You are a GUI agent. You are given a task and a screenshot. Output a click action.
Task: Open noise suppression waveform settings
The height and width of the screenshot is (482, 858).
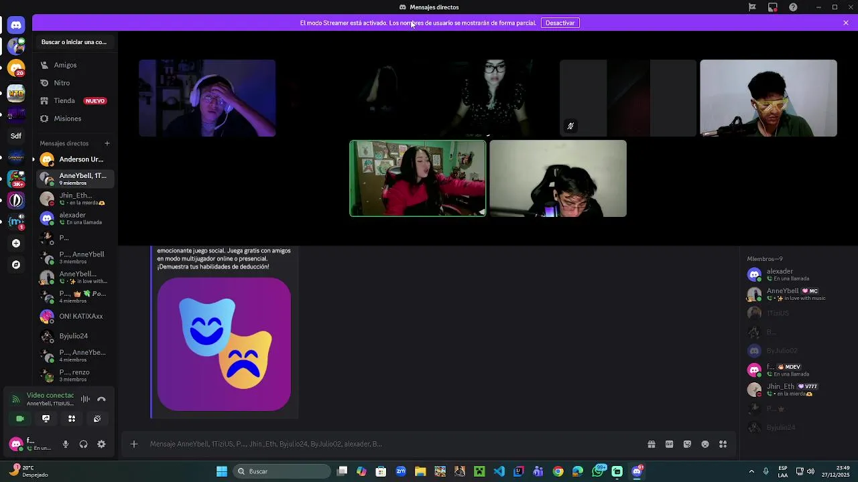tap(85, 399)
